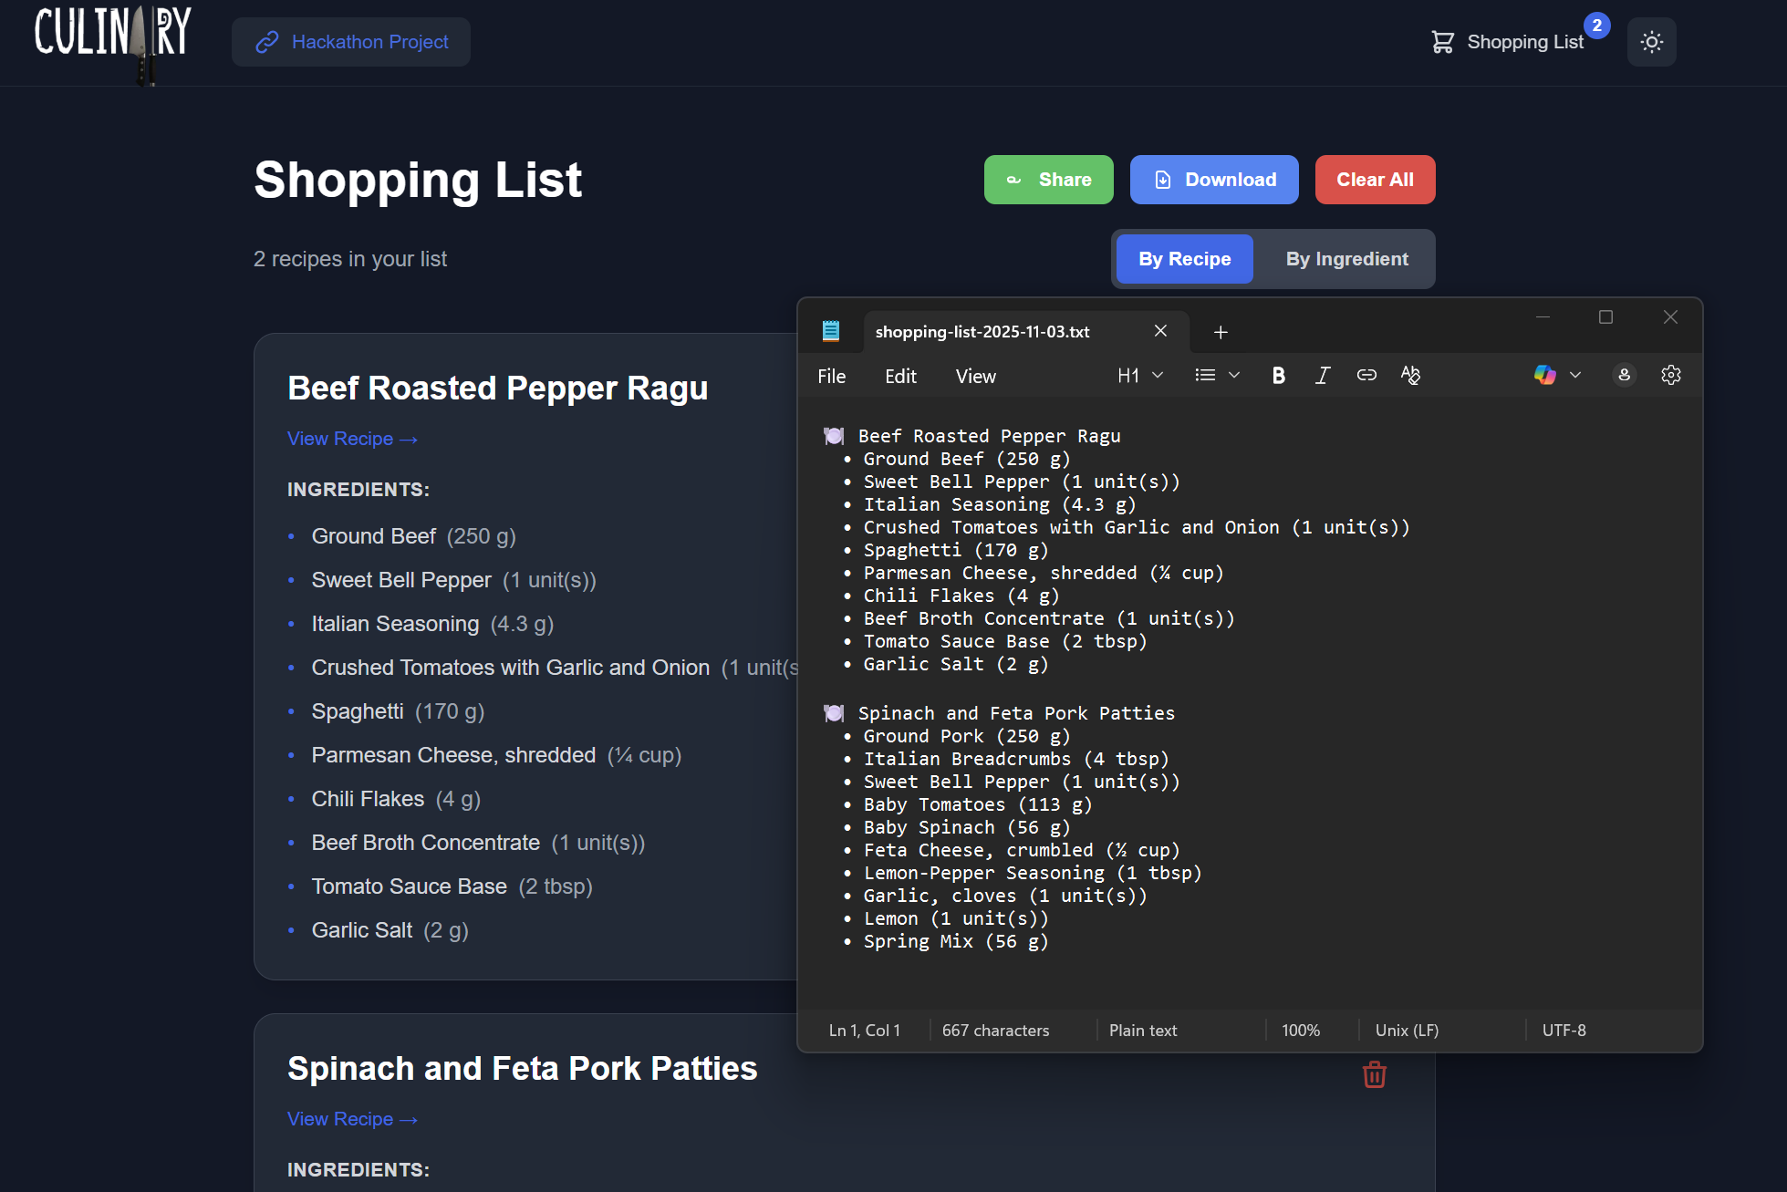Add a new Notepad tab
Viewport: 1787px width, 1192px height.
point(1221,332)
